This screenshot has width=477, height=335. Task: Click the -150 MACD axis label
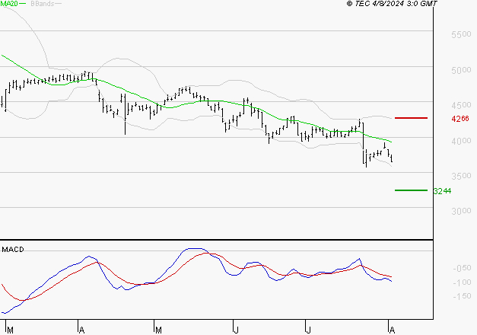click(462, 296)
